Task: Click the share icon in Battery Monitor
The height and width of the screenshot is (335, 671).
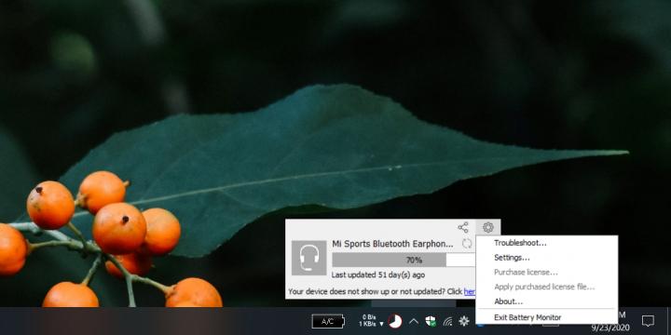Action: point(463,227)
